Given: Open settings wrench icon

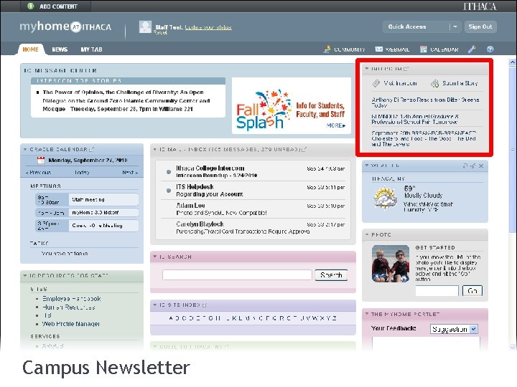Looking at the screenshot, I should tap(472, 49).
